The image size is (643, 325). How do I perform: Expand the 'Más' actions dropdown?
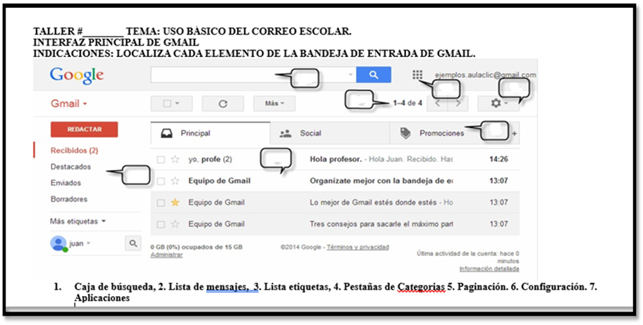pyautogui.click(x=274, y=103)
